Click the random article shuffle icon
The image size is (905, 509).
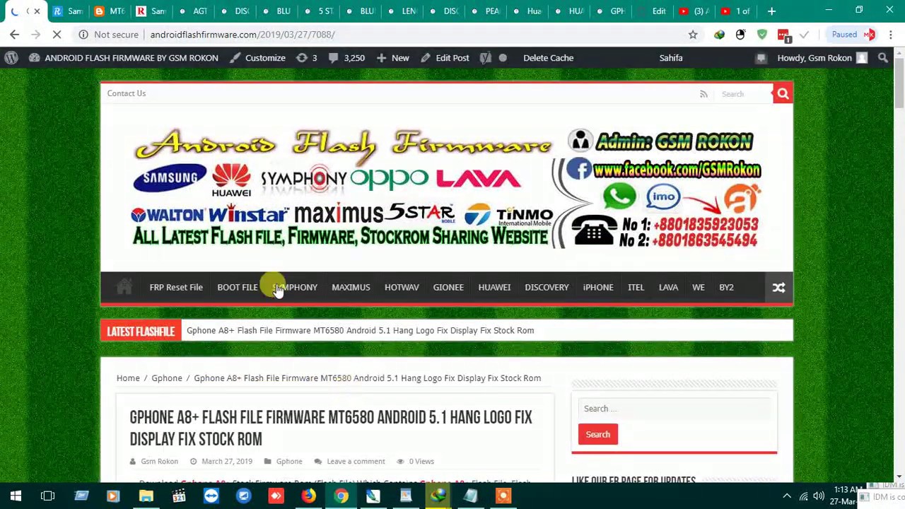(x=778, y=287)
